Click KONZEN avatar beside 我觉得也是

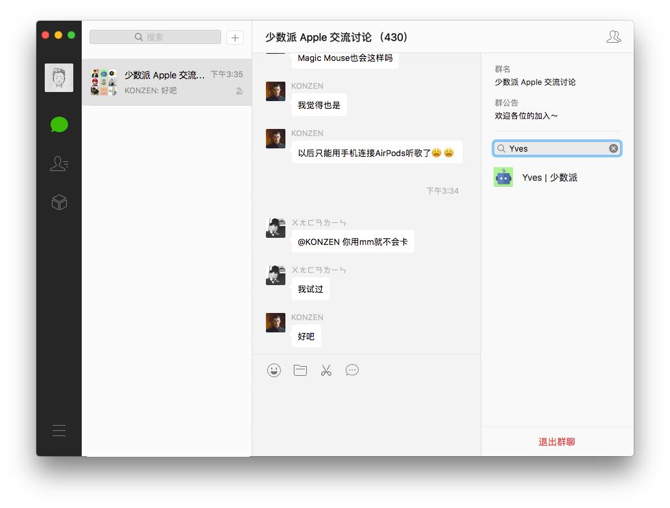point(276,91)
